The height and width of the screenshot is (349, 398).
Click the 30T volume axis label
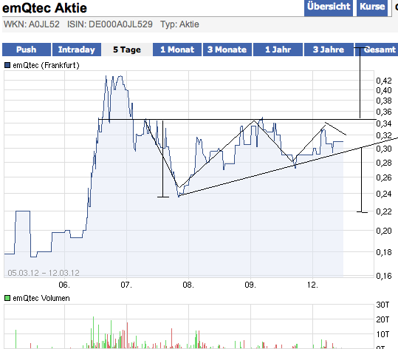pyautogui.click(x=382, y=305)
